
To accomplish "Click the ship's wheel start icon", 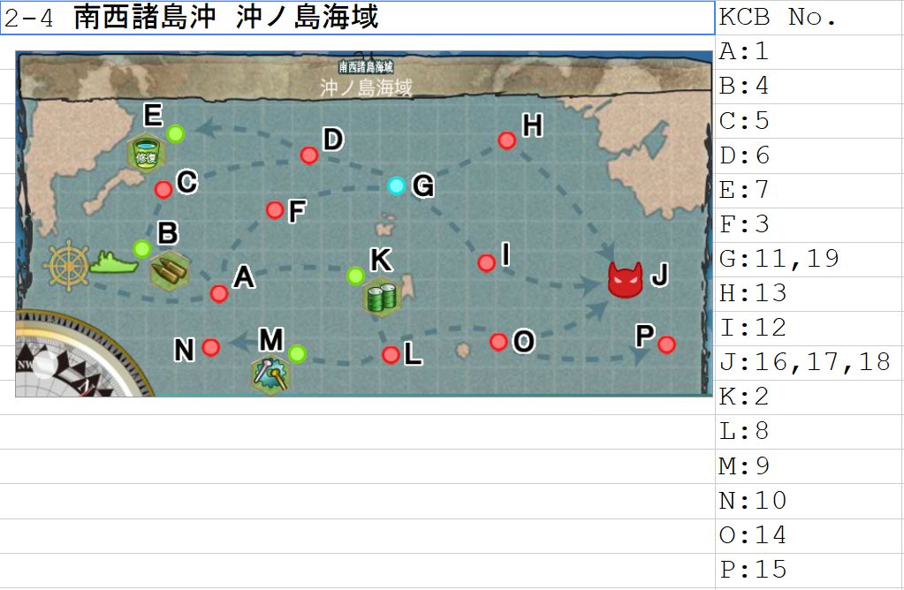I will coord(69,266).
